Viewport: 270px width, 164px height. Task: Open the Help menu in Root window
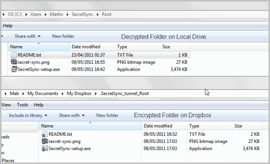pyautogui.click(x=8, y=26)
